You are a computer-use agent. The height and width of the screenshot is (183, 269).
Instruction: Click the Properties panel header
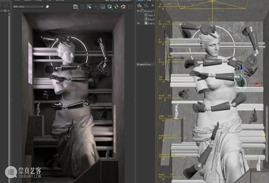[x=146, y=64]
